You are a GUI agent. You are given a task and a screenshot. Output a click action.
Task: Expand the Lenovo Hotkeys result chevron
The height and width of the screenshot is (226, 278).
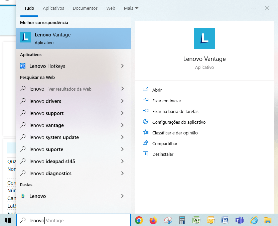(x=122, y=66)
